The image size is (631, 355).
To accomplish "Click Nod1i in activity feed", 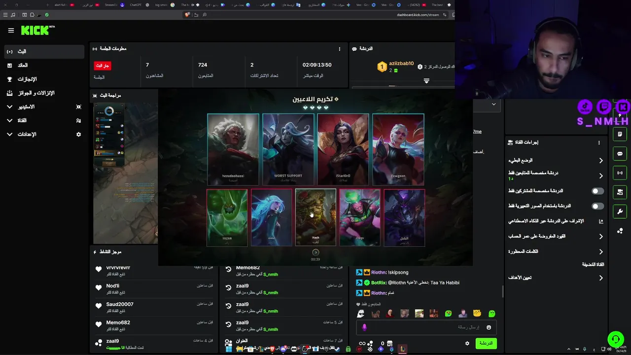I will click(x=113, y=286).
